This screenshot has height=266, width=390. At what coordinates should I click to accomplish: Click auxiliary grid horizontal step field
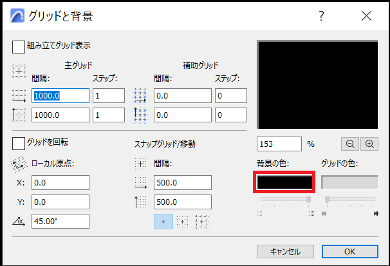pyautogui.click(x=231, y=95)
